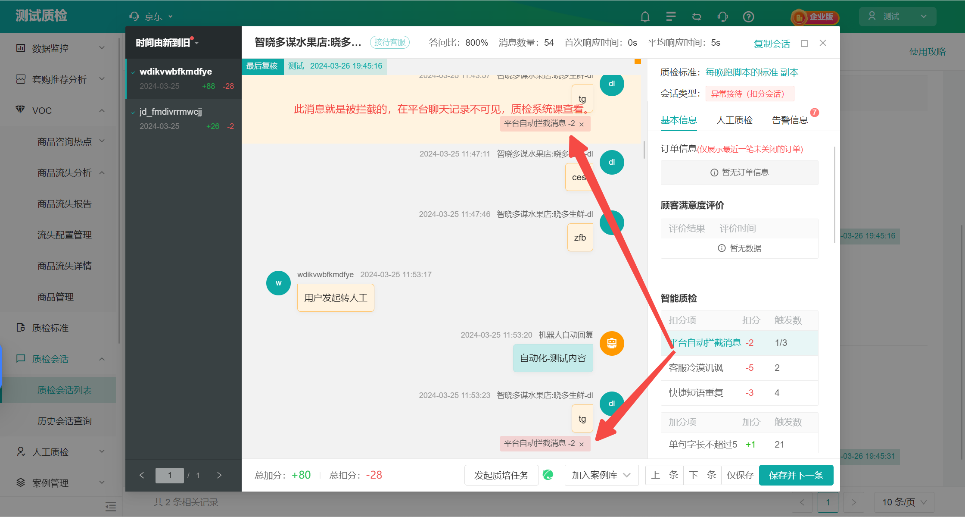The image size is (965, 517).
Task: Open the help question mark icon
Action: (749, 17)
